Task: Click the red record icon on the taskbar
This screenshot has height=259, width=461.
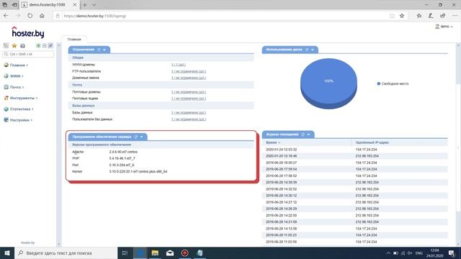Action: (x=184, y=253)
